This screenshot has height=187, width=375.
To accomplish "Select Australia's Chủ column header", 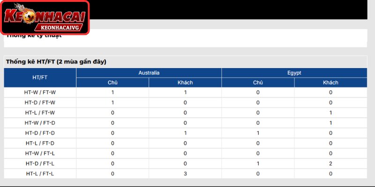I will 112,83.
